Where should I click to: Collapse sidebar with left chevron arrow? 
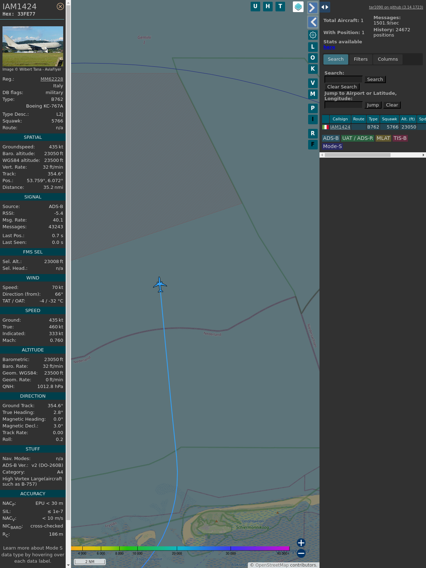[x=312, y=22]
